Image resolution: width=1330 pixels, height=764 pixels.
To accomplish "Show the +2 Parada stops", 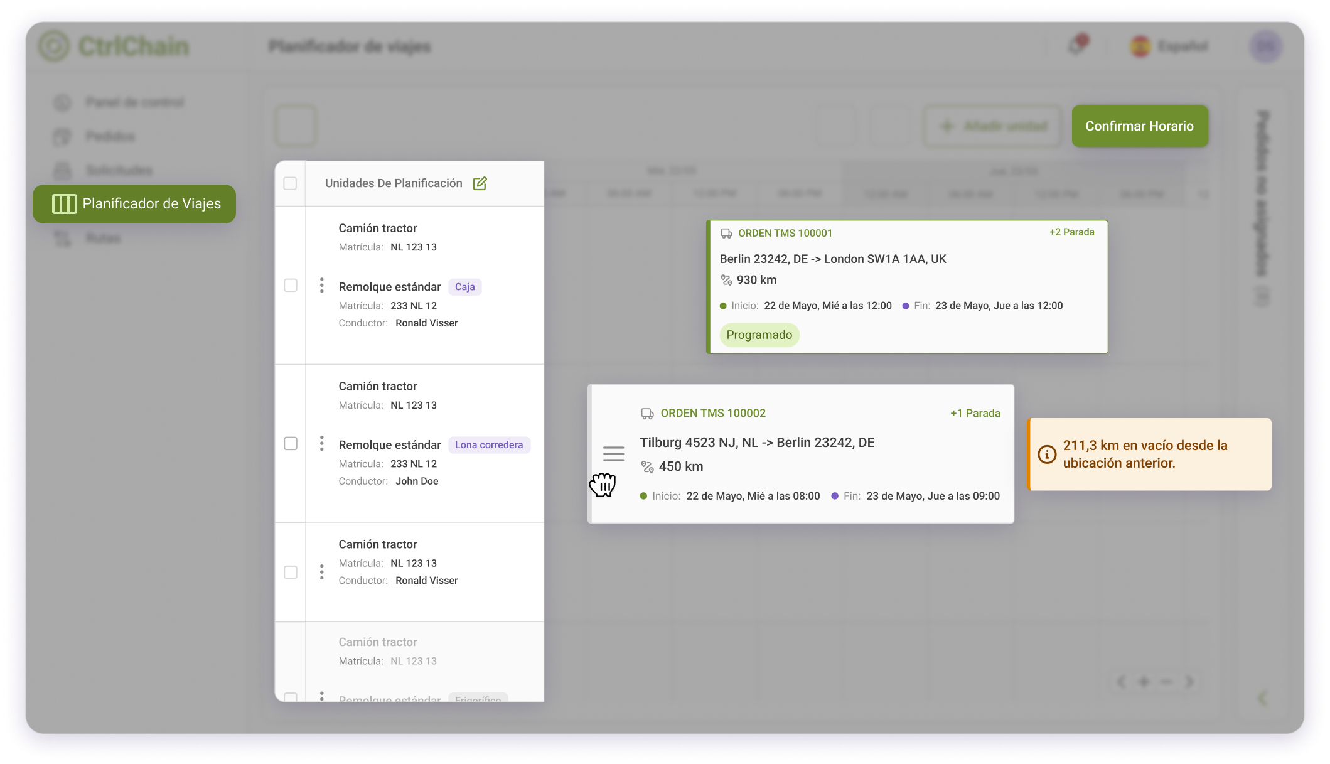I will (x=1071, y=232).
